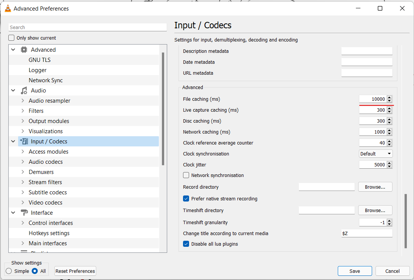
Task: Enable the Network synchronisation checkbox
Action: (x=186, y=175)
